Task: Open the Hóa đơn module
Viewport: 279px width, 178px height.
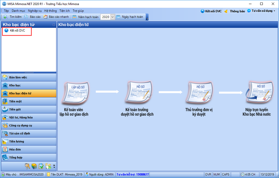Action: click(29, 150)
